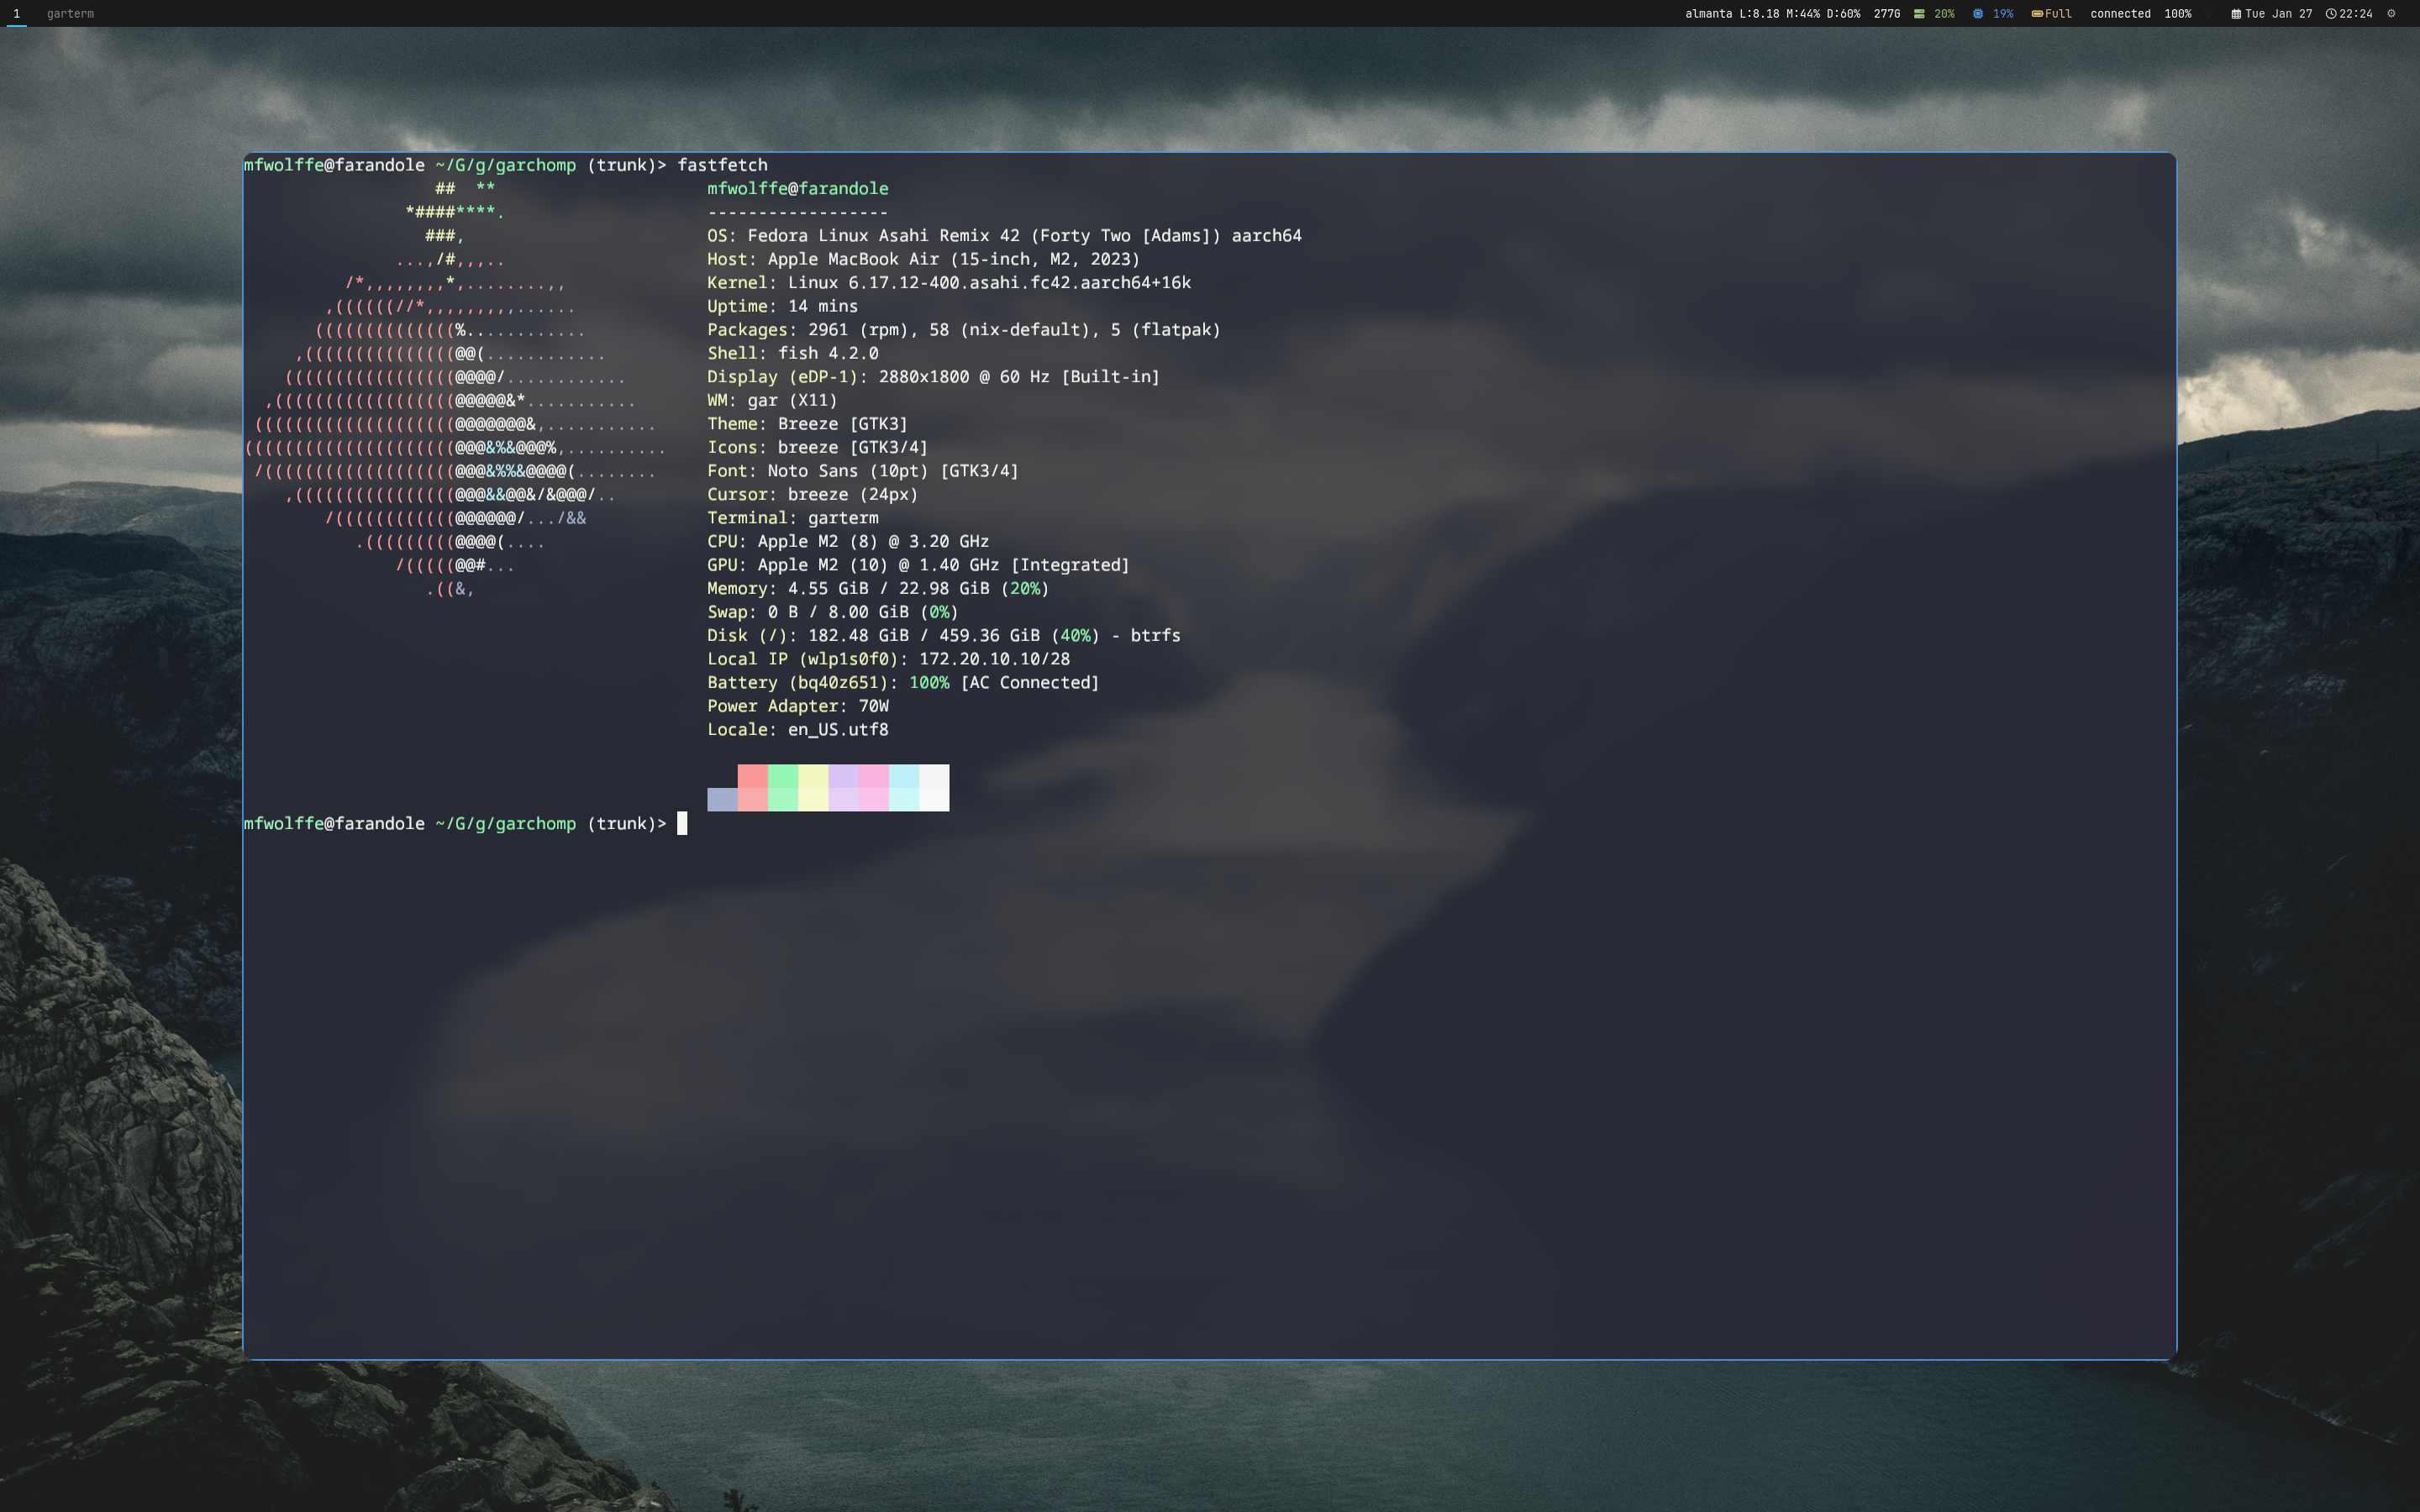Click the garterm window title in bar
The width and height of the screenshot is (2420, 1512).
(70, 14)
